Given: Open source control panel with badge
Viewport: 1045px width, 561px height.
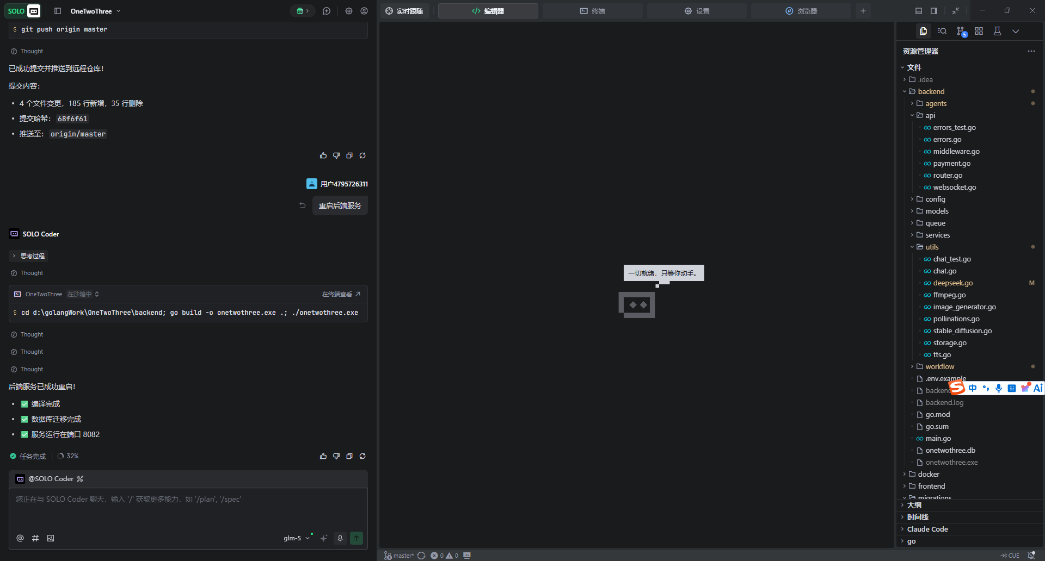Looking at the screenshot, I should click(x=961, y=32).
